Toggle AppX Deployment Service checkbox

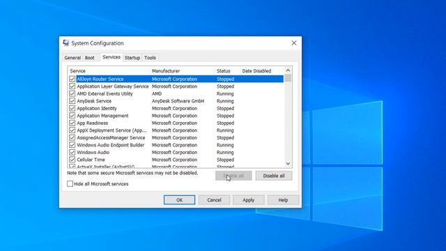[72, 130]
